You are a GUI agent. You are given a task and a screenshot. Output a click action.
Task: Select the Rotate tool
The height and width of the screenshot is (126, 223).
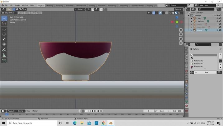tap(4, 34)
